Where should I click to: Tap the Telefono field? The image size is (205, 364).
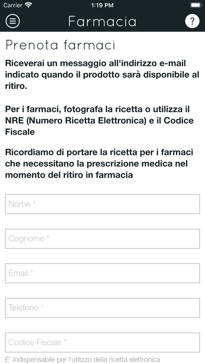[102, 308]
